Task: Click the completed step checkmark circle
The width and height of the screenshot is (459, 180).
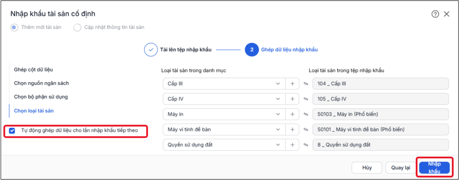Action: (151, 50)
